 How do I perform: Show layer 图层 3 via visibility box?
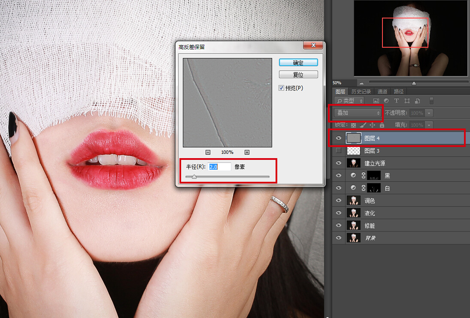pos(339,150)
